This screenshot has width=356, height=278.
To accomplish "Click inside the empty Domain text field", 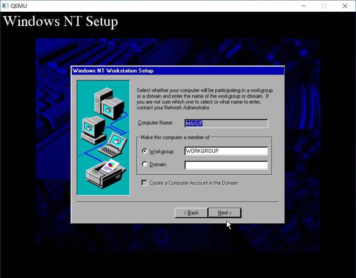I will (226, 164).
